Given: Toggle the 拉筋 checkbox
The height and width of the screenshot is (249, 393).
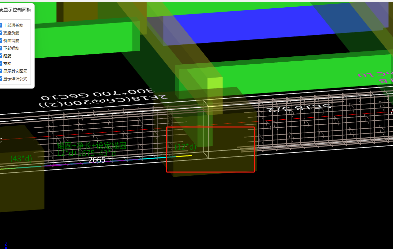Looking at the screenshot, I should click(1, 64).
